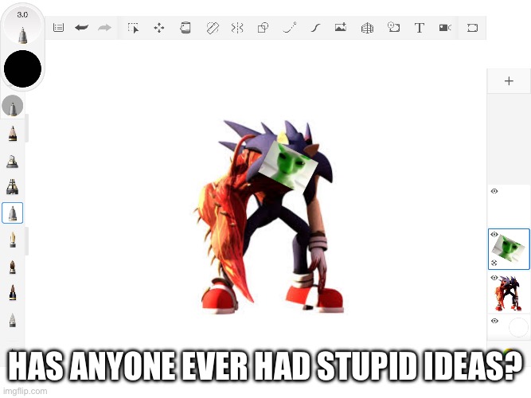This screenshot has width=531, height=398.
Task: Open the Ruler guides tool
Action: pyautogui.click(x=213, y=28)
